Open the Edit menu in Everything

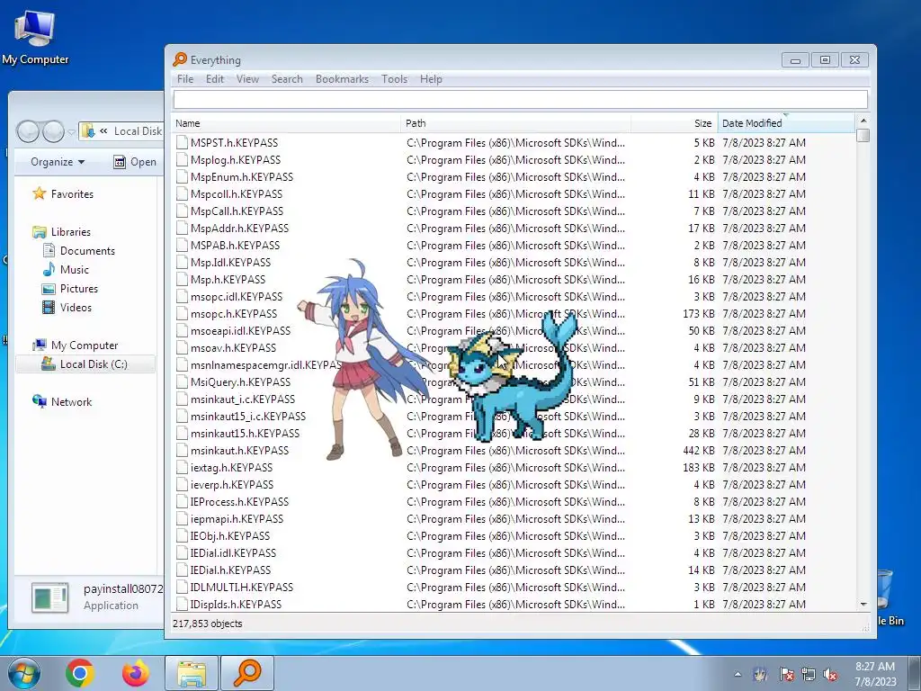[x=214, y=79]
